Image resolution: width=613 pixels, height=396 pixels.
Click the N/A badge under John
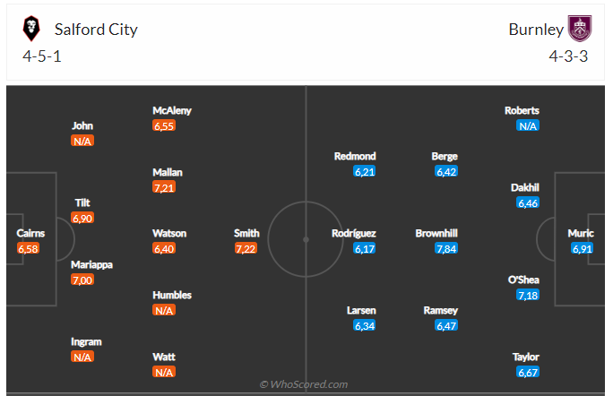tap(82, 142)
